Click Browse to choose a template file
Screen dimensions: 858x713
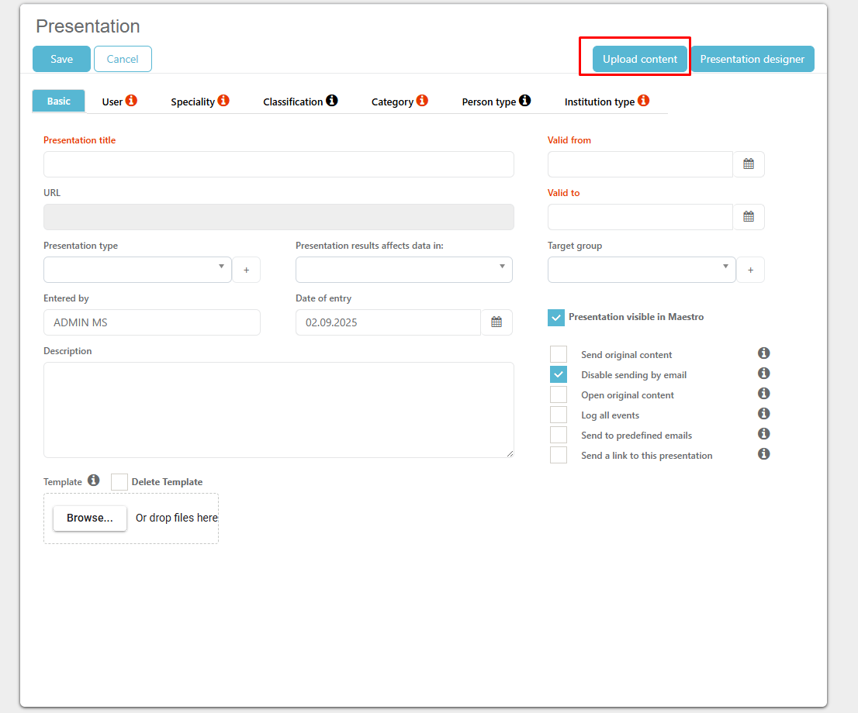pyautogui.click(x=90, y=518)
